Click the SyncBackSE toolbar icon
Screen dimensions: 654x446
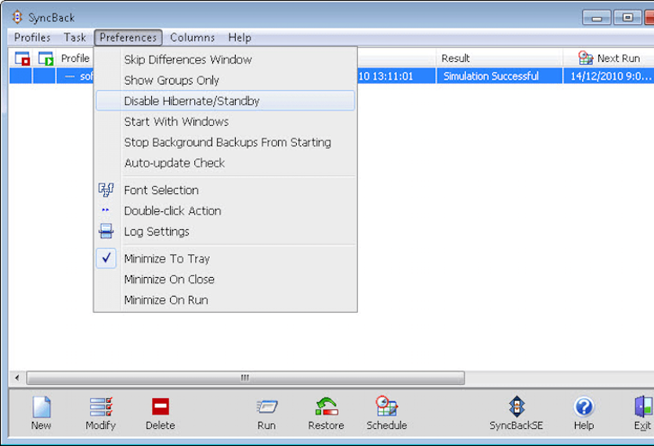pyautogui.click(x=516, y=406)
